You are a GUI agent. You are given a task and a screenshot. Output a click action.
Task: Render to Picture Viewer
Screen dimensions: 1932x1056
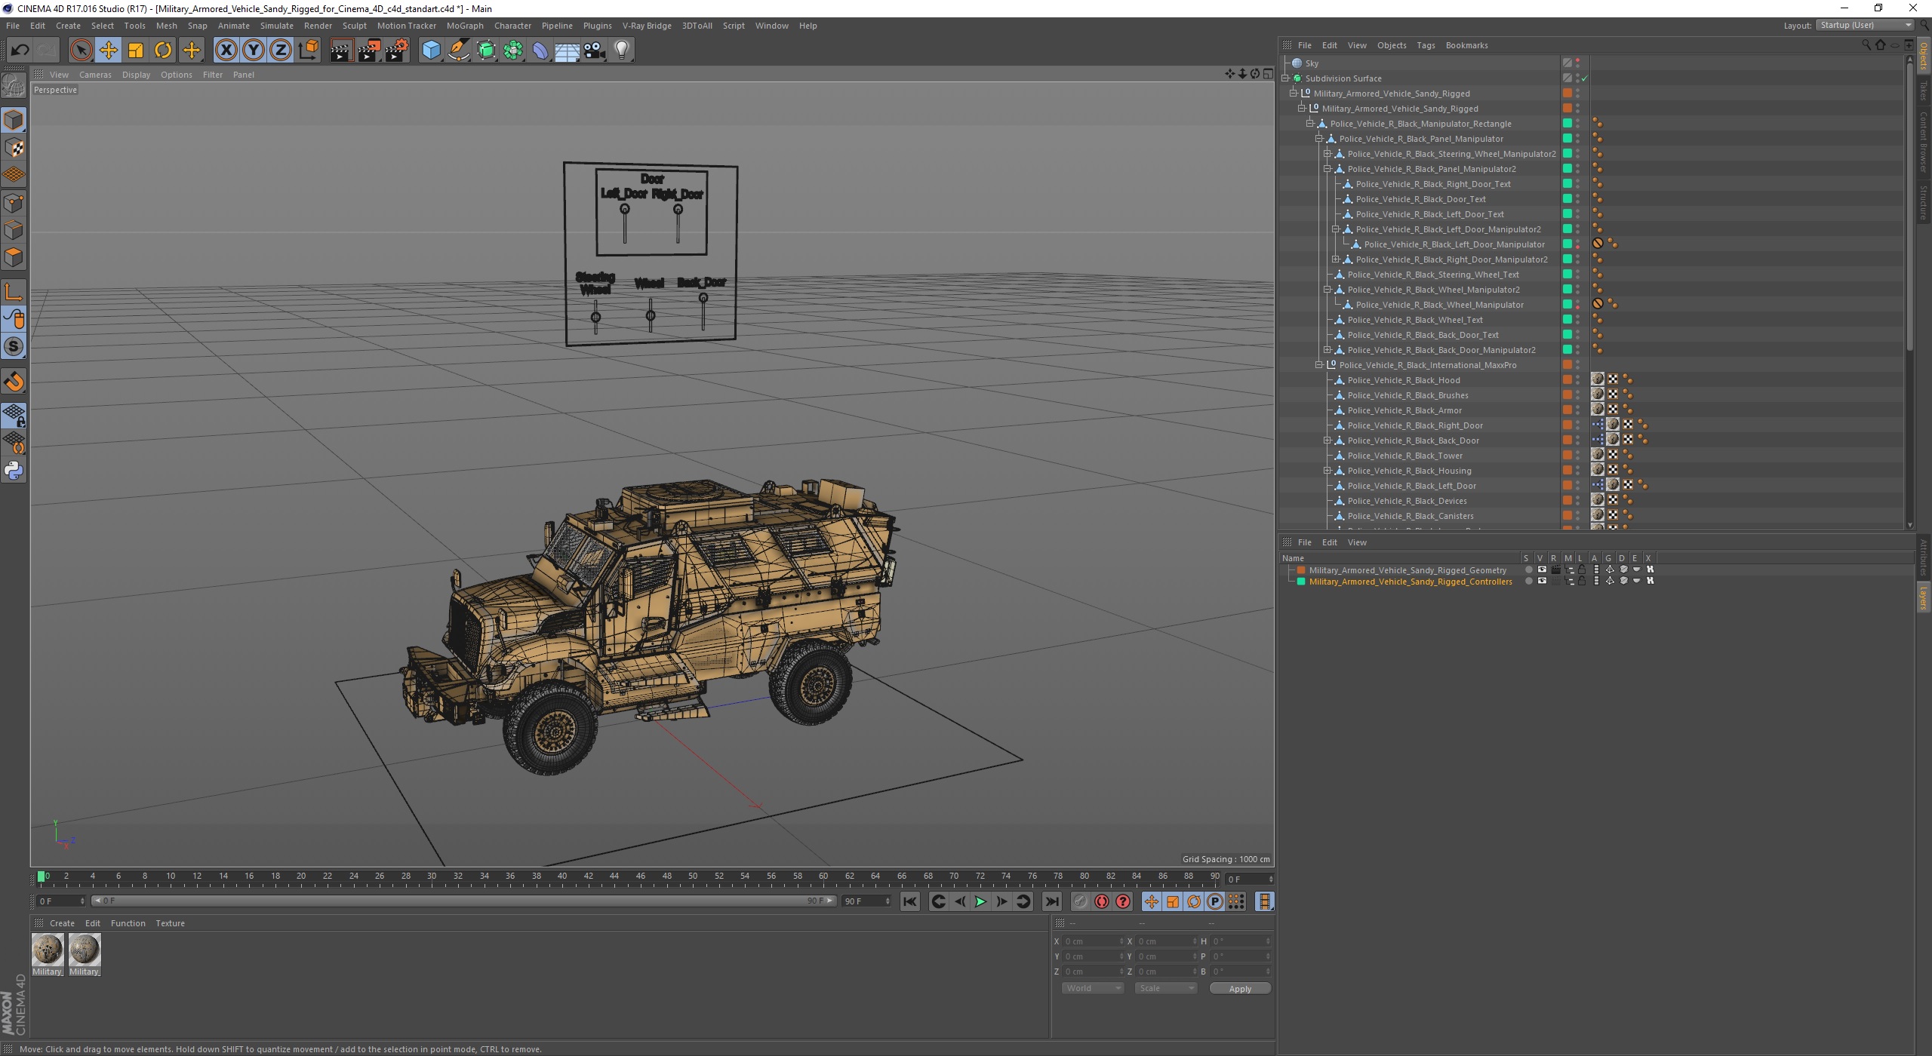click(369, 51)
